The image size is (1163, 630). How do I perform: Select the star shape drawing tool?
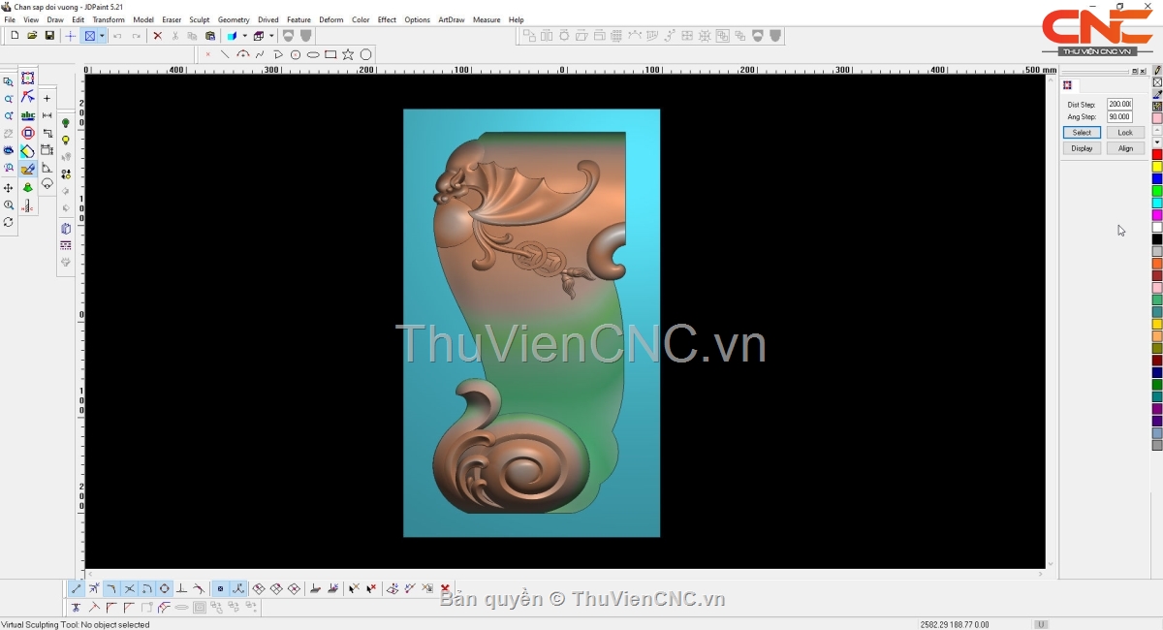pyautogui.click(x=348, y=54)
